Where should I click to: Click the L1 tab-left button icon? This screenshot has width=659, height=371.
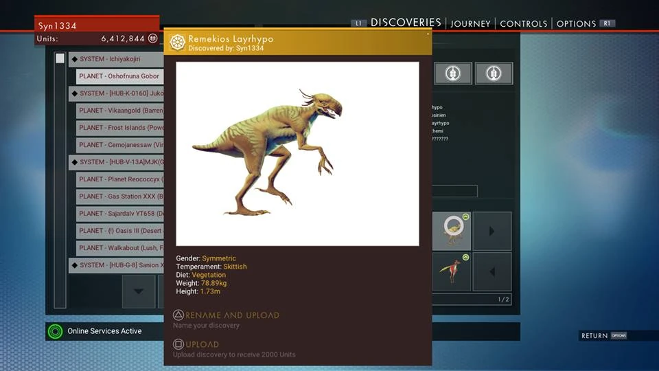click(x=358, y=23)
